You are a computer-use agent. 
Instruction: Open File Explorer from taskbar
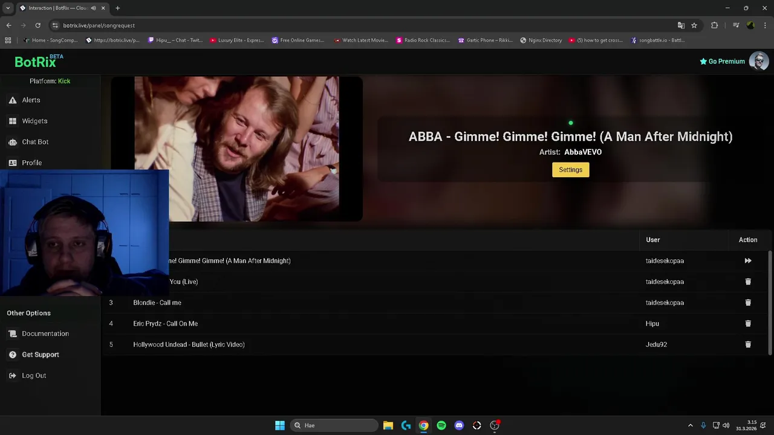388,425
